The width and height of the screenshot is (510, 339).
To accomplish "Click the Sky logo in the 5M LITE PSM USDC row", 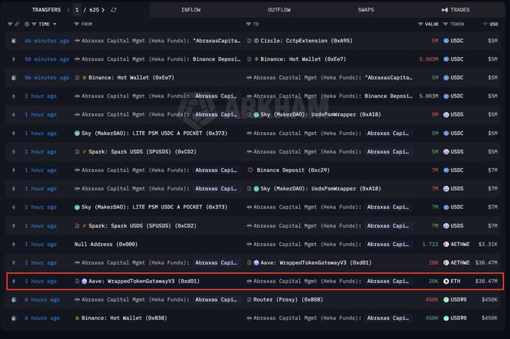I will point(77,133).
